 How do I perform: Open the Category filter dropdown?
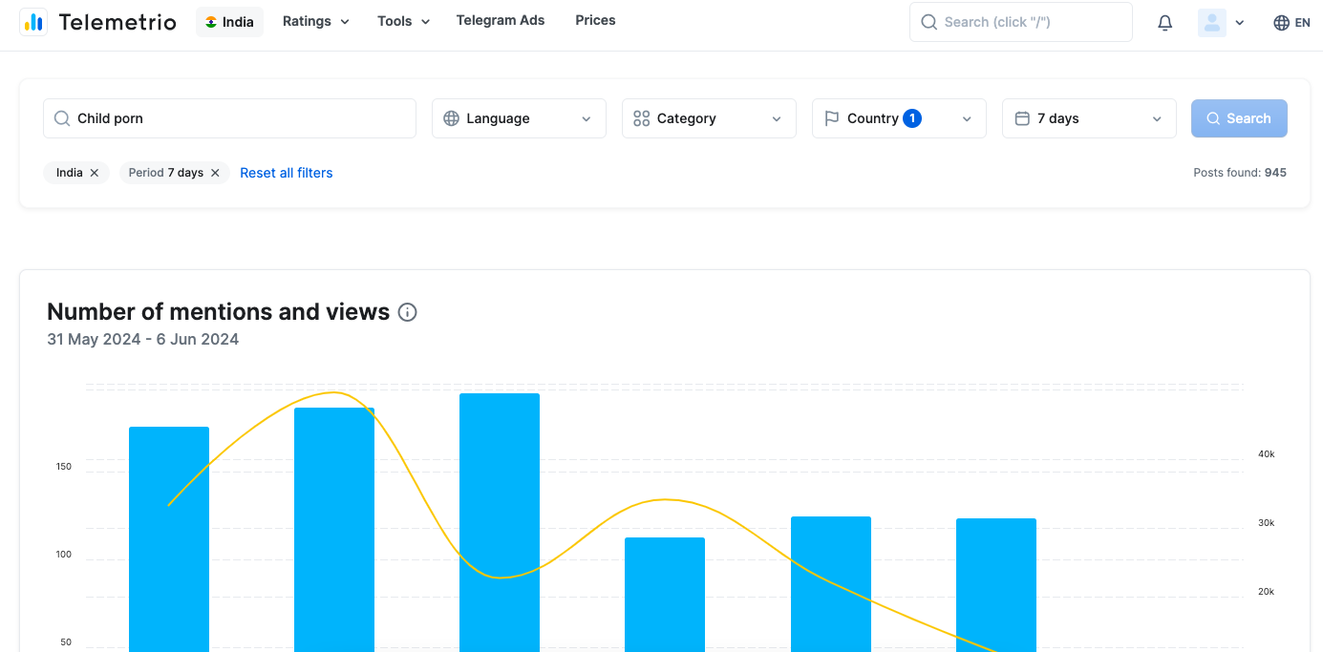(x=709, y=118)
